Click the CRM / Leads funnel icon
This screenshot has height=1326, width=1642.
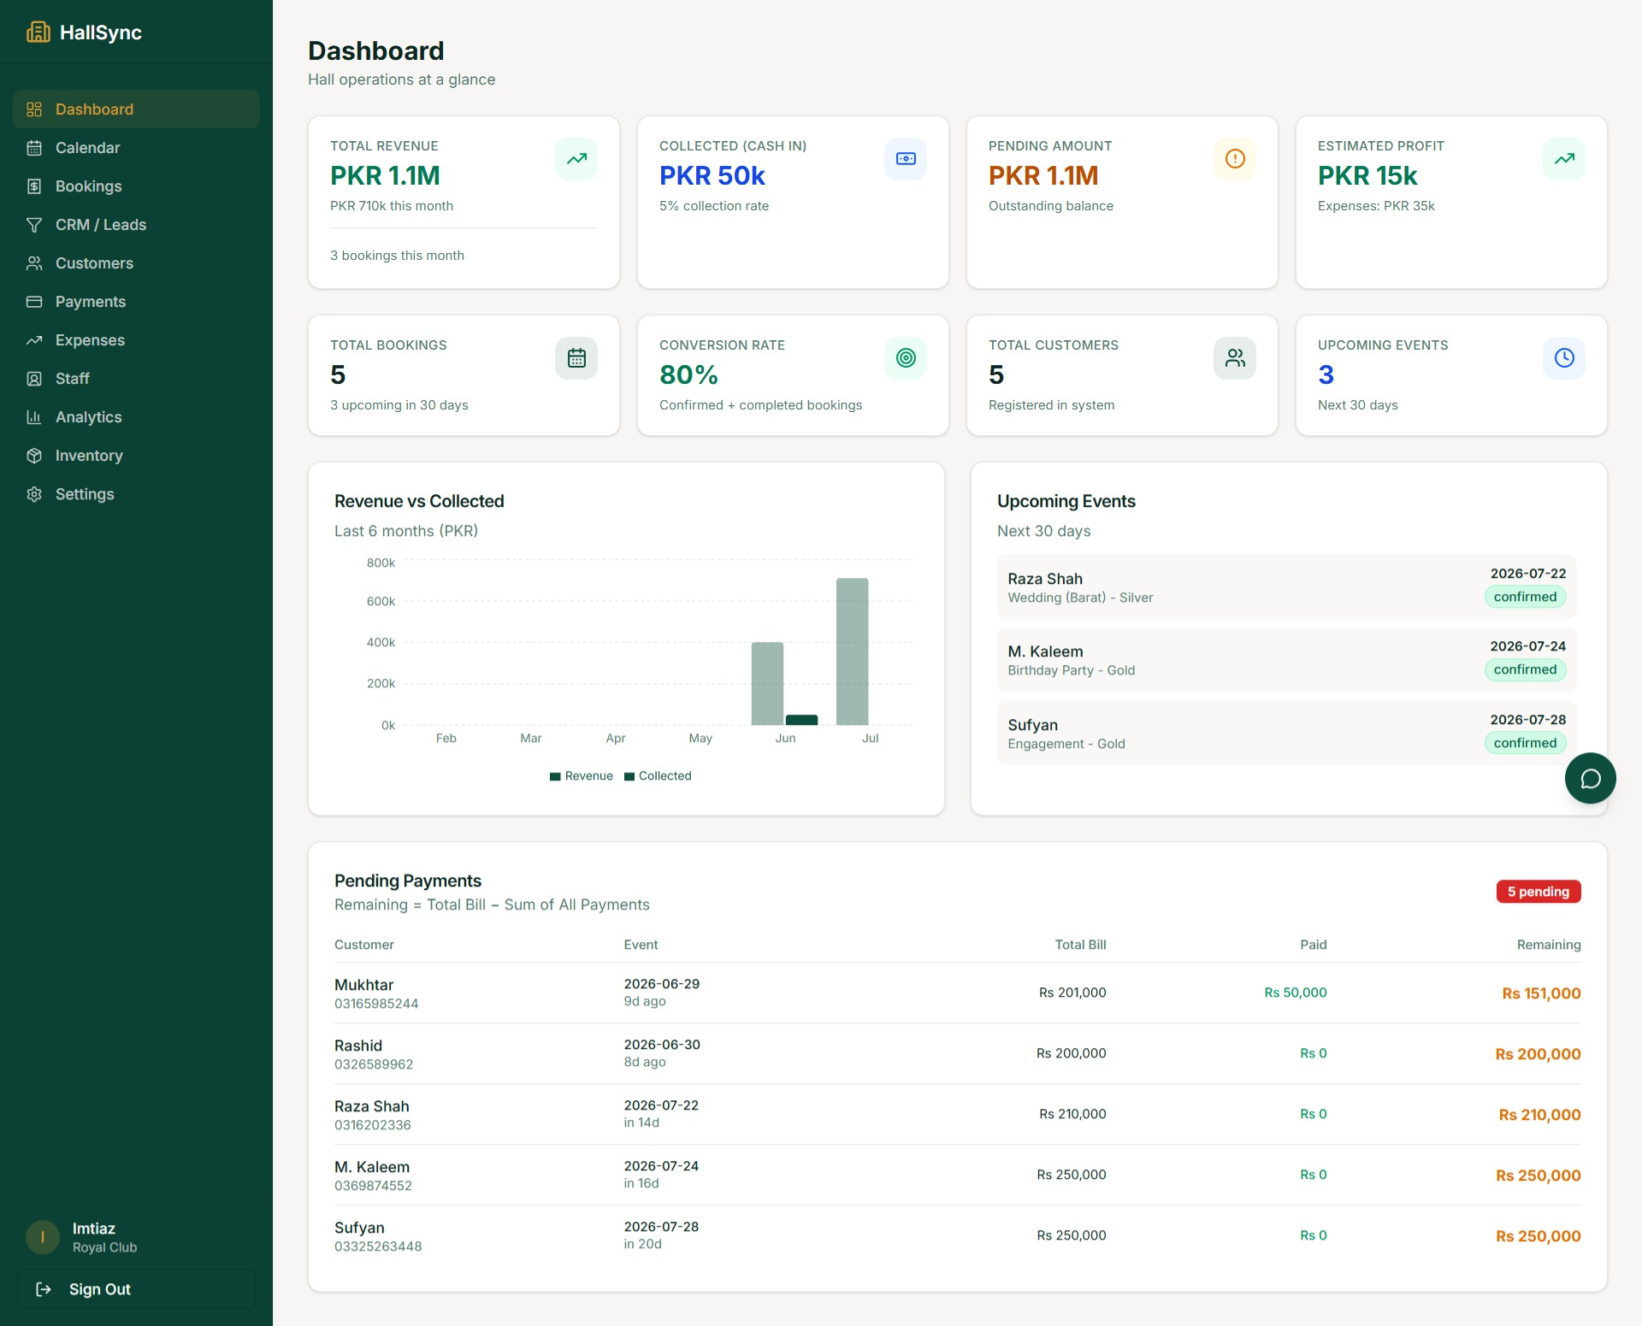[34, 225]
